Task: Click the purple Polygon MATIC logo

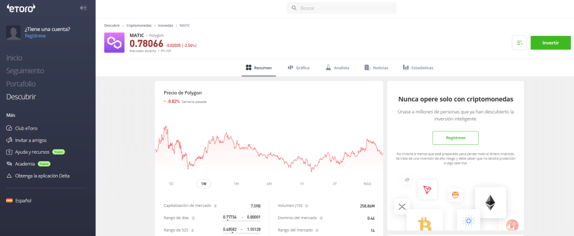Action: pos(114,43)
